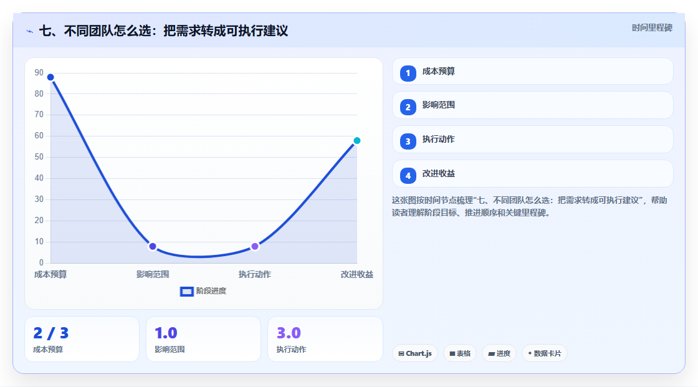Select the 成本预算 timeline step row
The height and width of the screenshot is (387, 698).
click(x=532, y=71)
